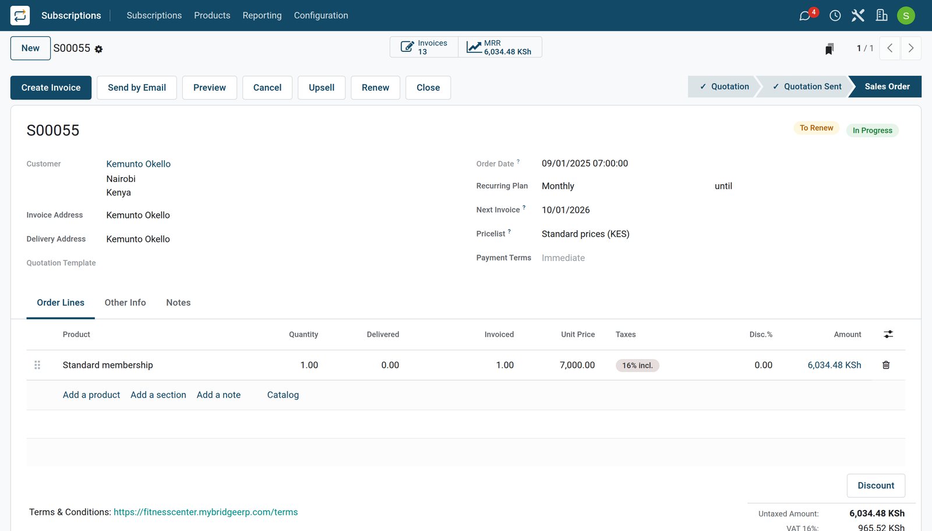Open the MRR stat button

pyautogui.click(x=500, y=47)
